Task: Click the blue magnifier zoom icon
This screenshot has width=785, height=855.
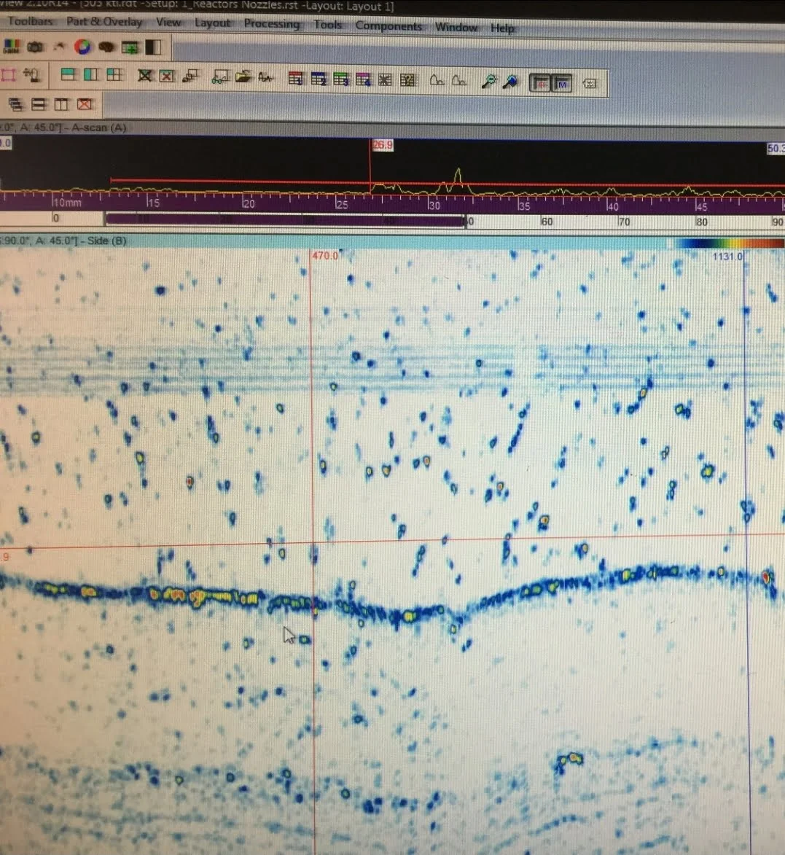Action: (511, 82)
